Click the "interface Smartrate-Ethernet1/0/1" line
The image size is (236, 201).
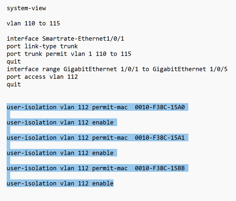click(65, 39)
